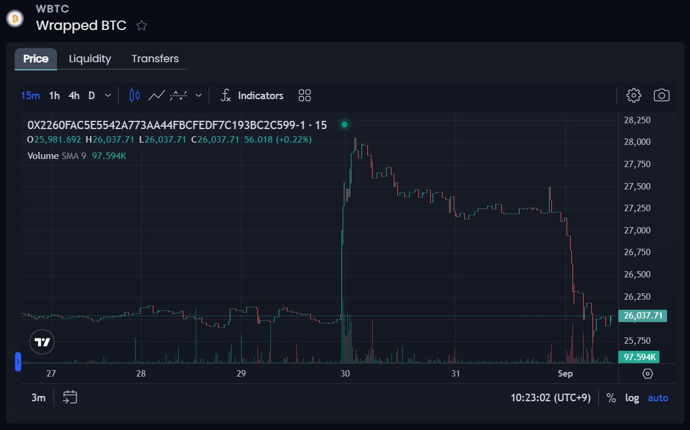Open the go to date calendar icon

[70, 398]
